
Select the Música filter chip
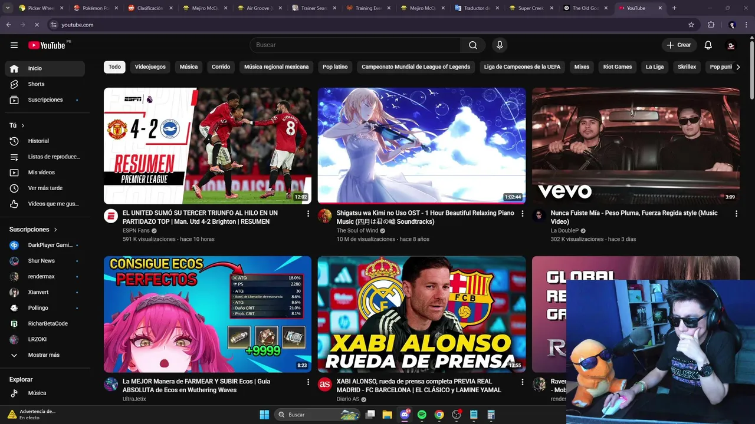tap(189, 67)
